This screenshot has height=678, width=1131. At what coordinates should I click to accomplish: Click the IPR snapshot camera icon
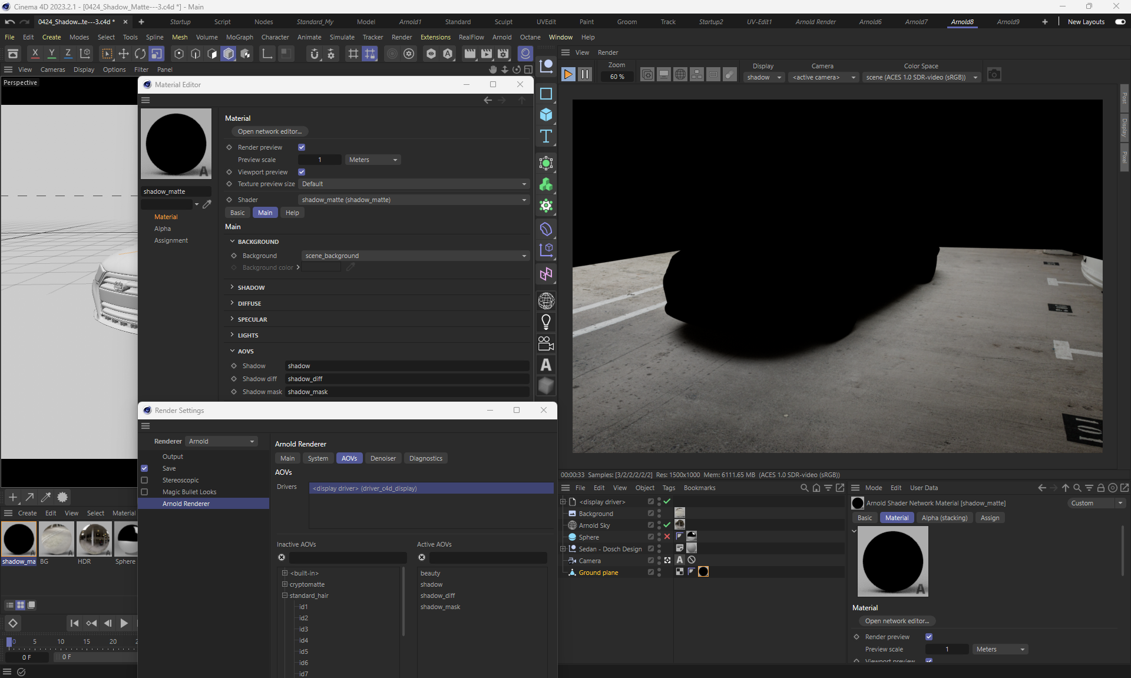[x=994, y=75]
